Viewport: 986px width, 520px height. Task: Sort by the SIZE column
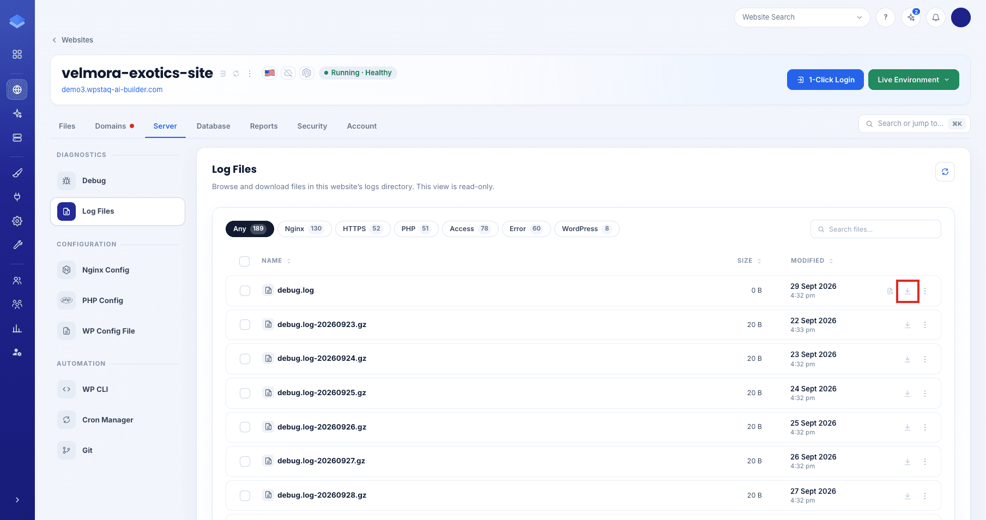click(x=749, y=261)
